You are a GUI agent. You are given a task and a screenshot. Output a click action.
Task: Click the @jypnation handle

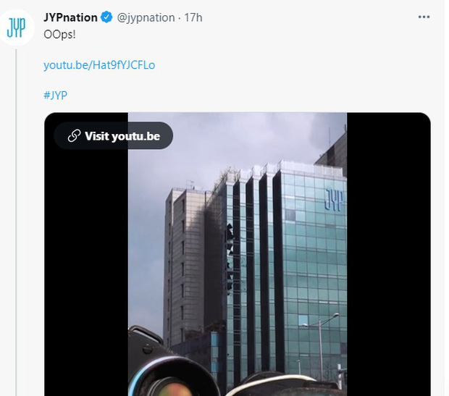coord(146,18)
